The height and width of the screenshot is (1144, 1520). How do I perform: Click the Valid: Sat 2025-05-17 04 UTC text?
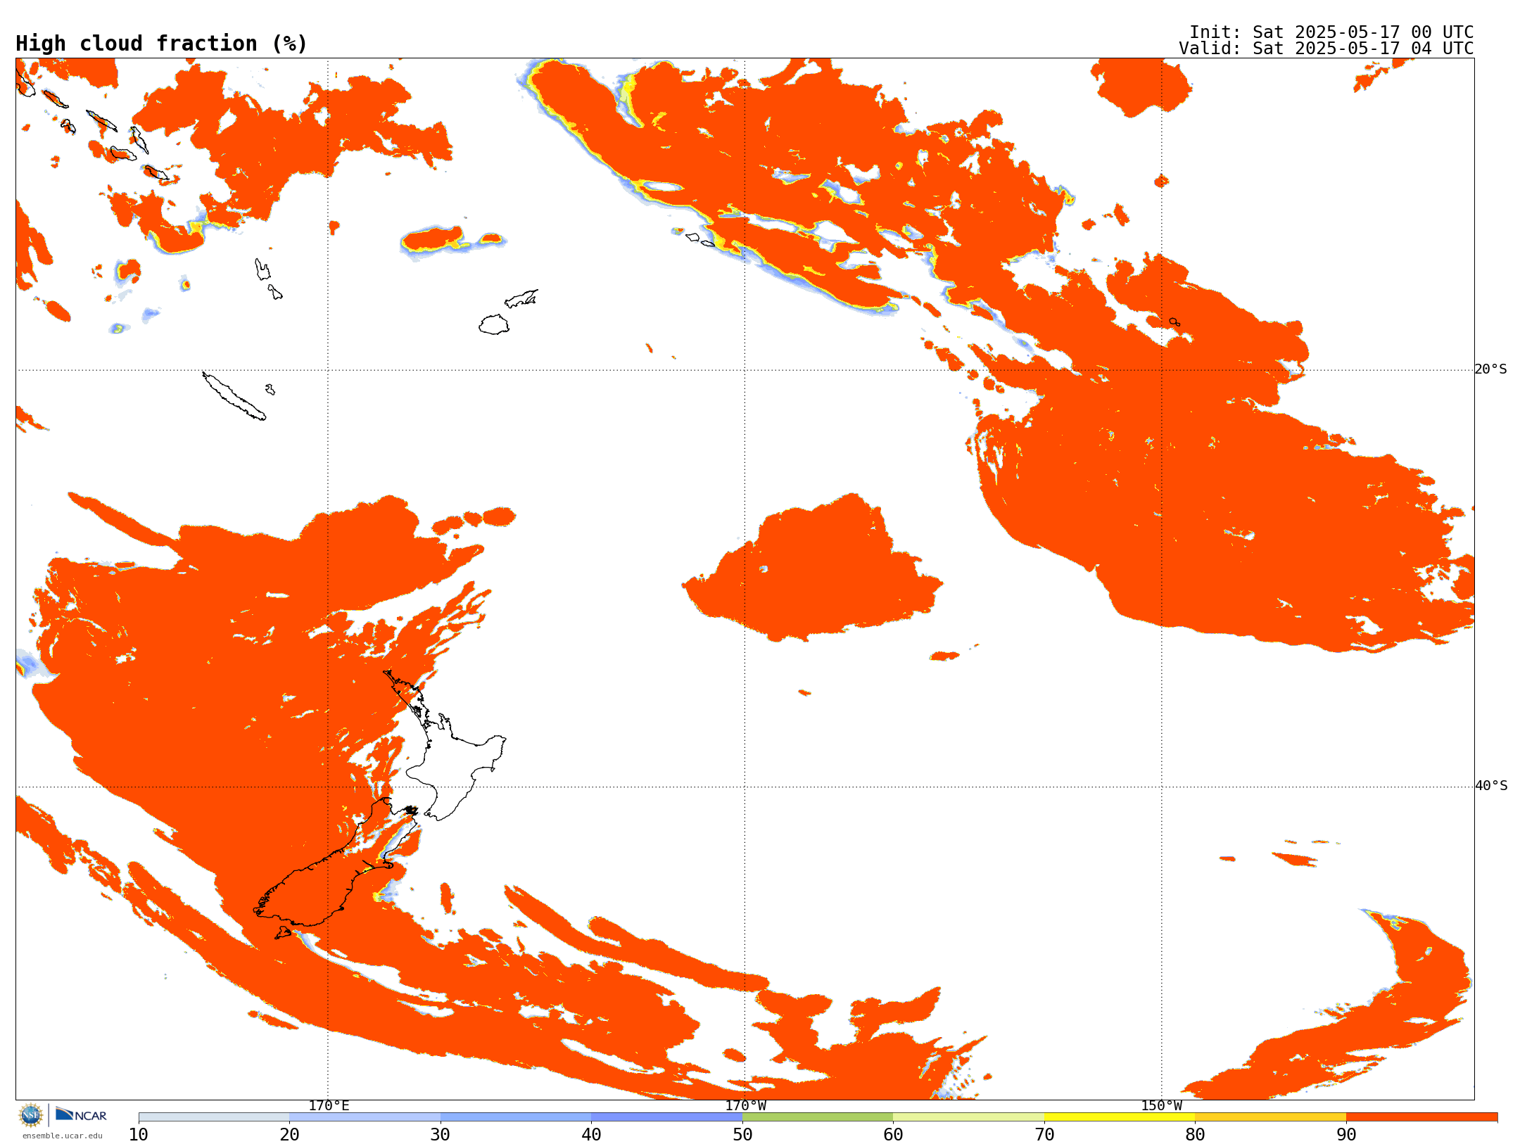click(1326, 49)
